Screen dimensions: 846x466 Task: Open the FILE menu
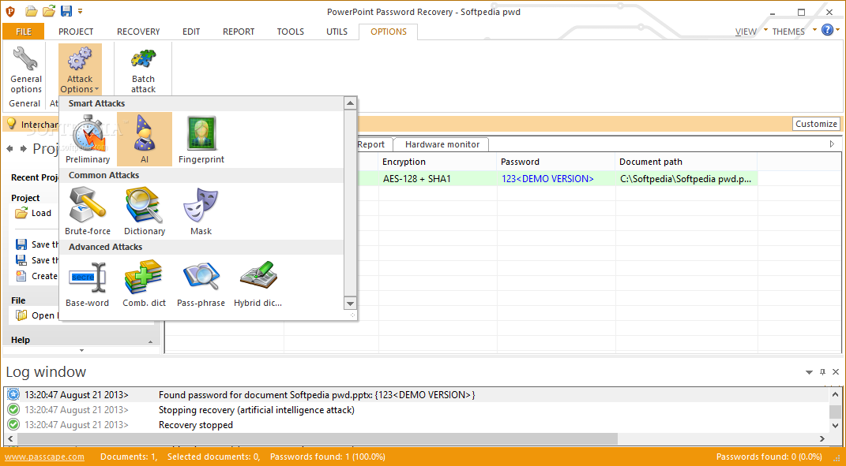coord(24,32)
